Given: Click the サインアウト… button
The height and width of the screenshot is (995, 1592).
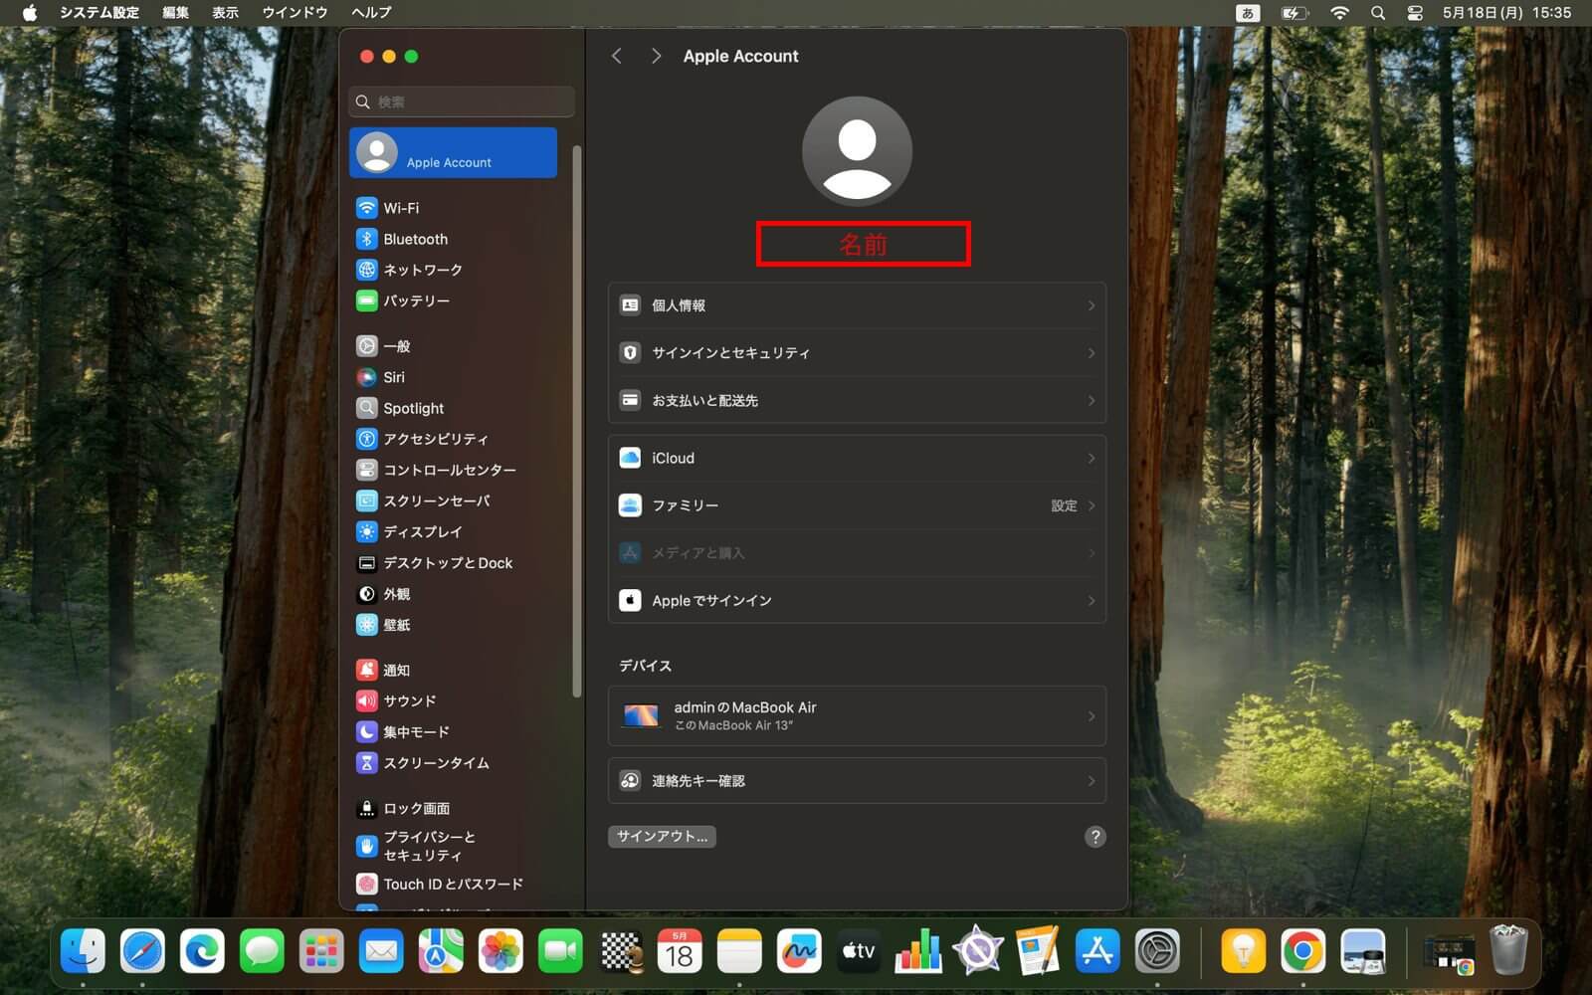Looking at the screenshot, I should point(662,837).
